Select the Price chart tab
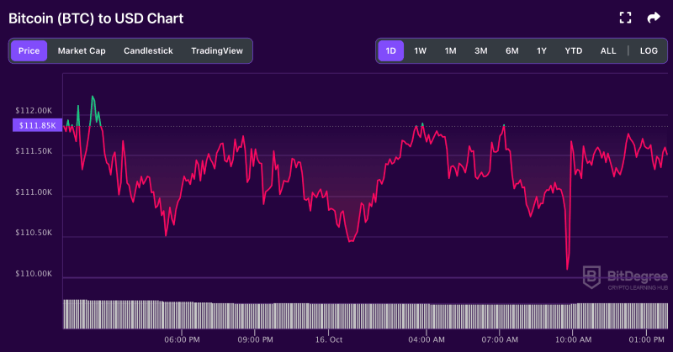The width and height of the screenshot is (673, 352). (x=29, y=50)
